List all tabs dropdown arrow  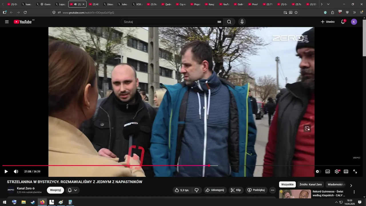tap(328, 4)
